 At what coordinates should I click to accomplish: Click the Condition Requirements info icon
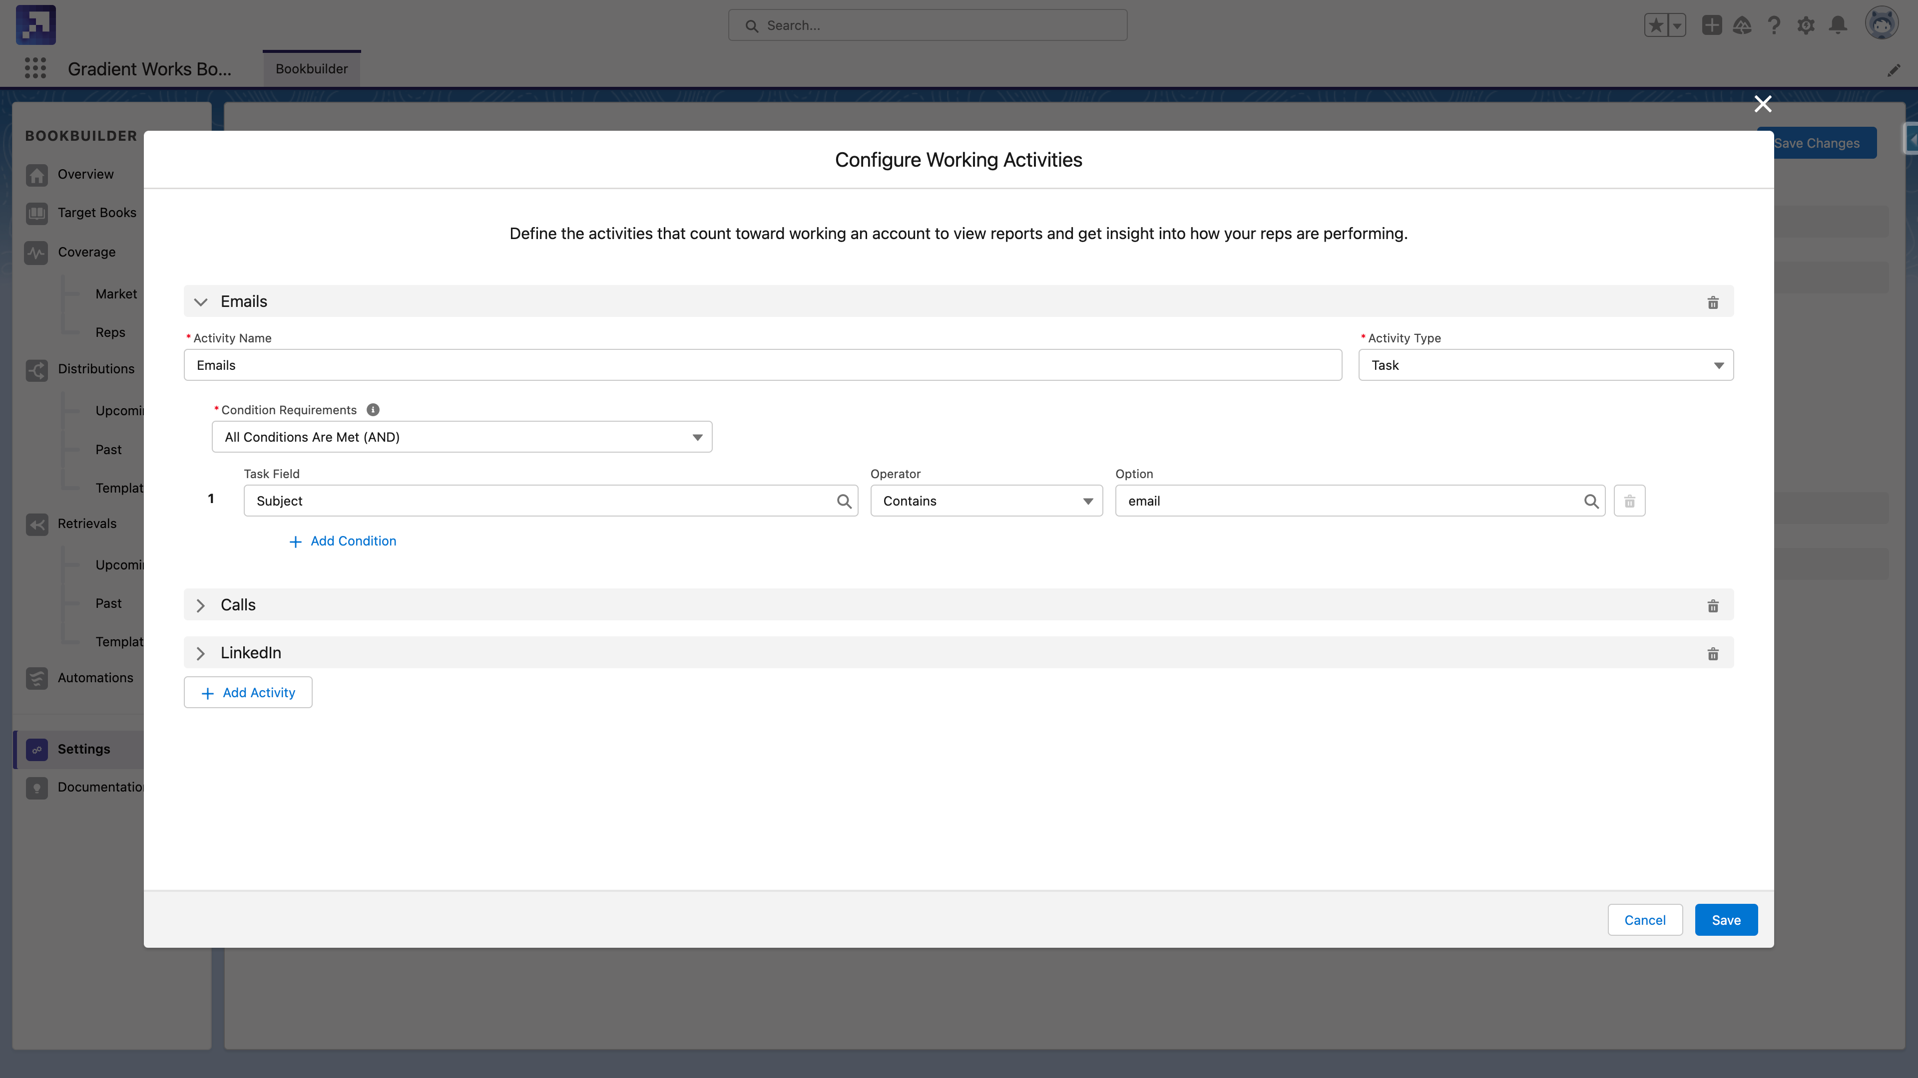pos(373,410)
